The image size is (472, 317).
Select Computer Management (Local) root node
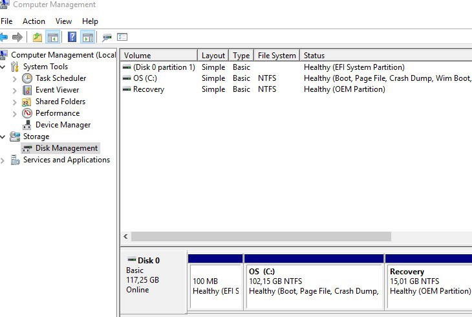(63, 55)
